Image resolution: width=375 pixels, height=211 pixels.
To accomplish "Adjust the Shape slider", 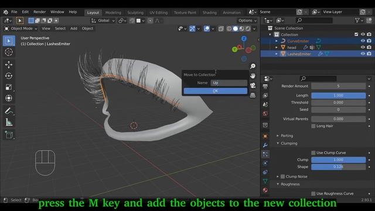I will [339, 166].
